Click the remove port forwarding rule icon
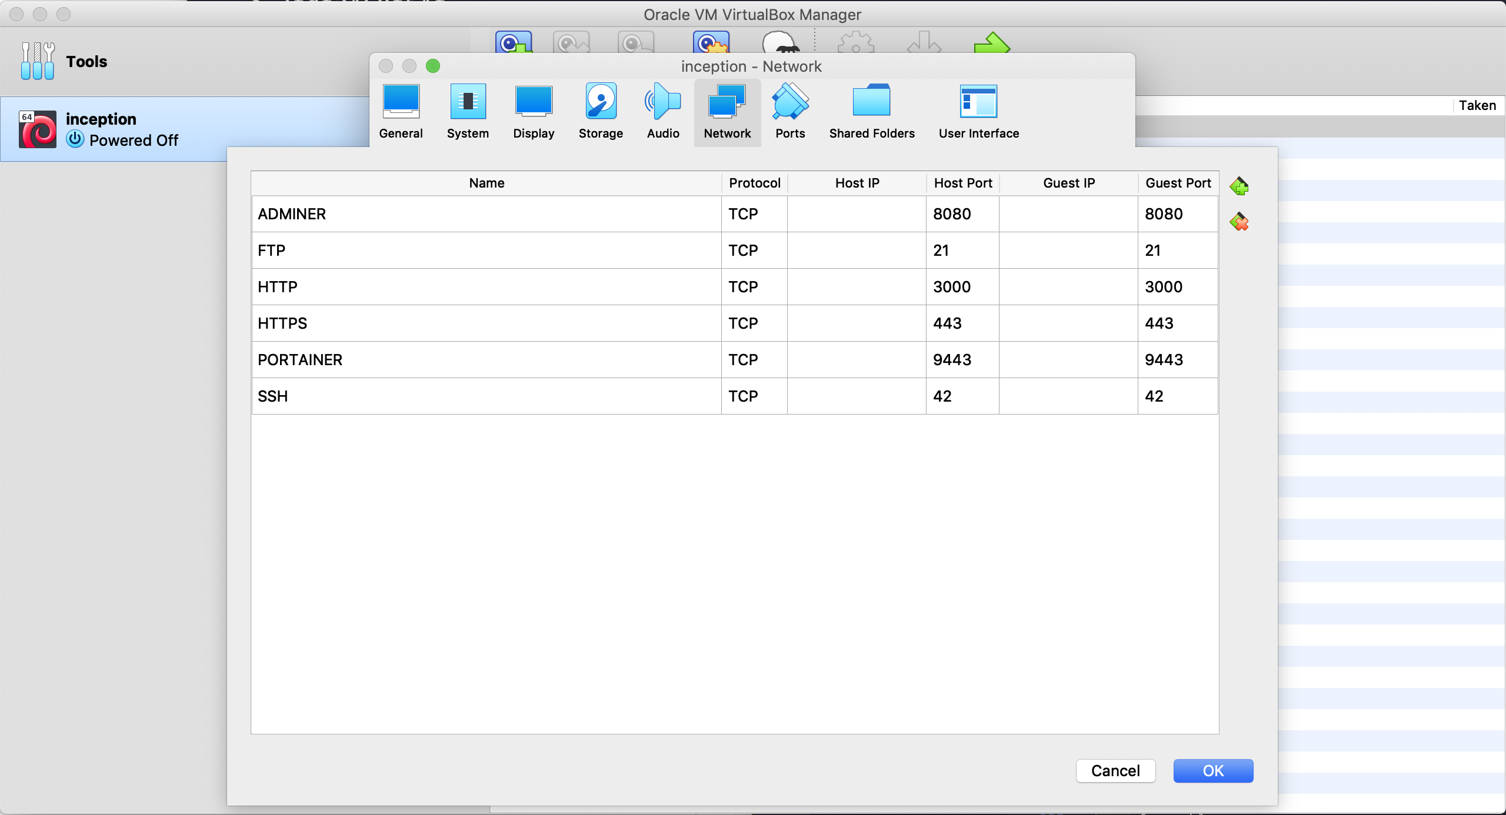The width and height of the screenshot is (1506, 815). coord(1239,222)
